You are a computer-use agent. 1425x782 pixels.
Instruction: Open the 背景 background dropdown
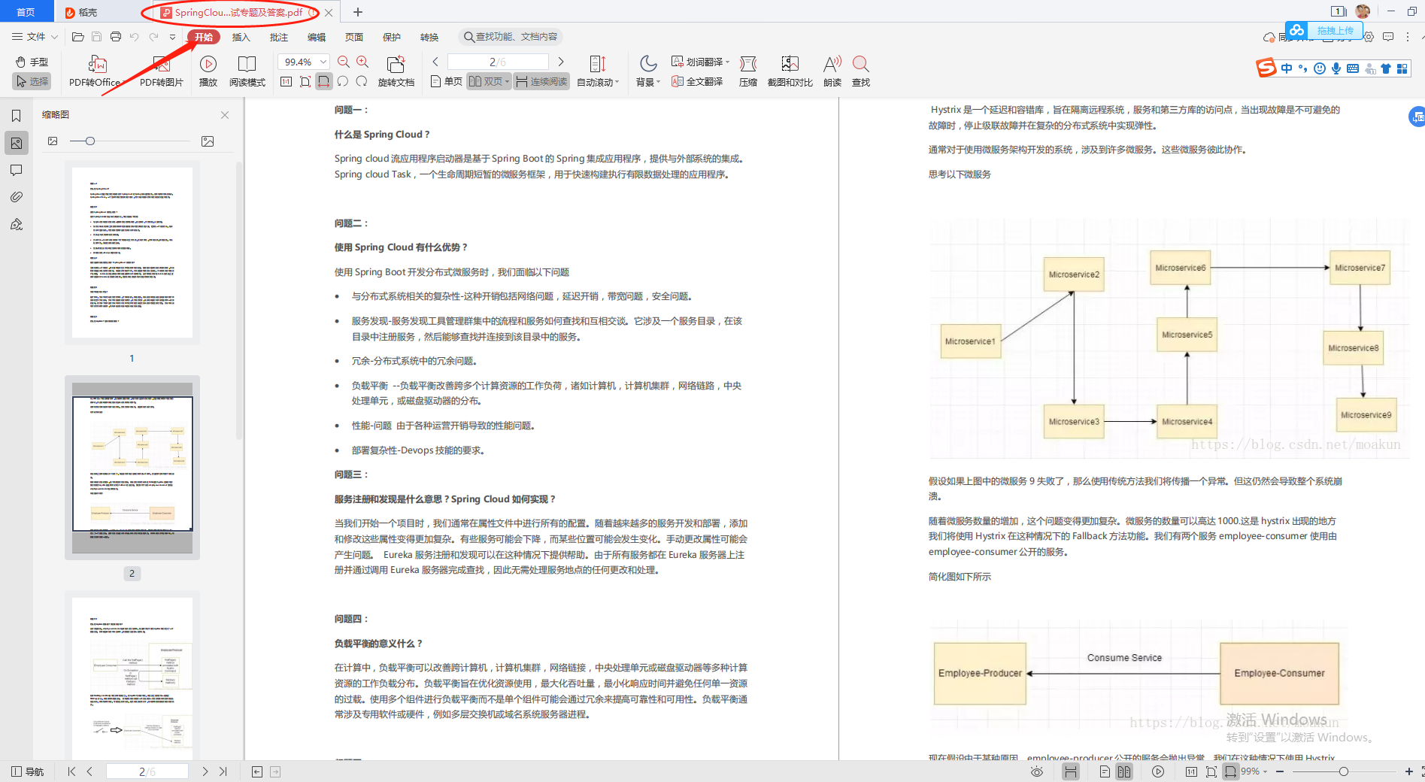pyautogui.click(x=648, y=71)
